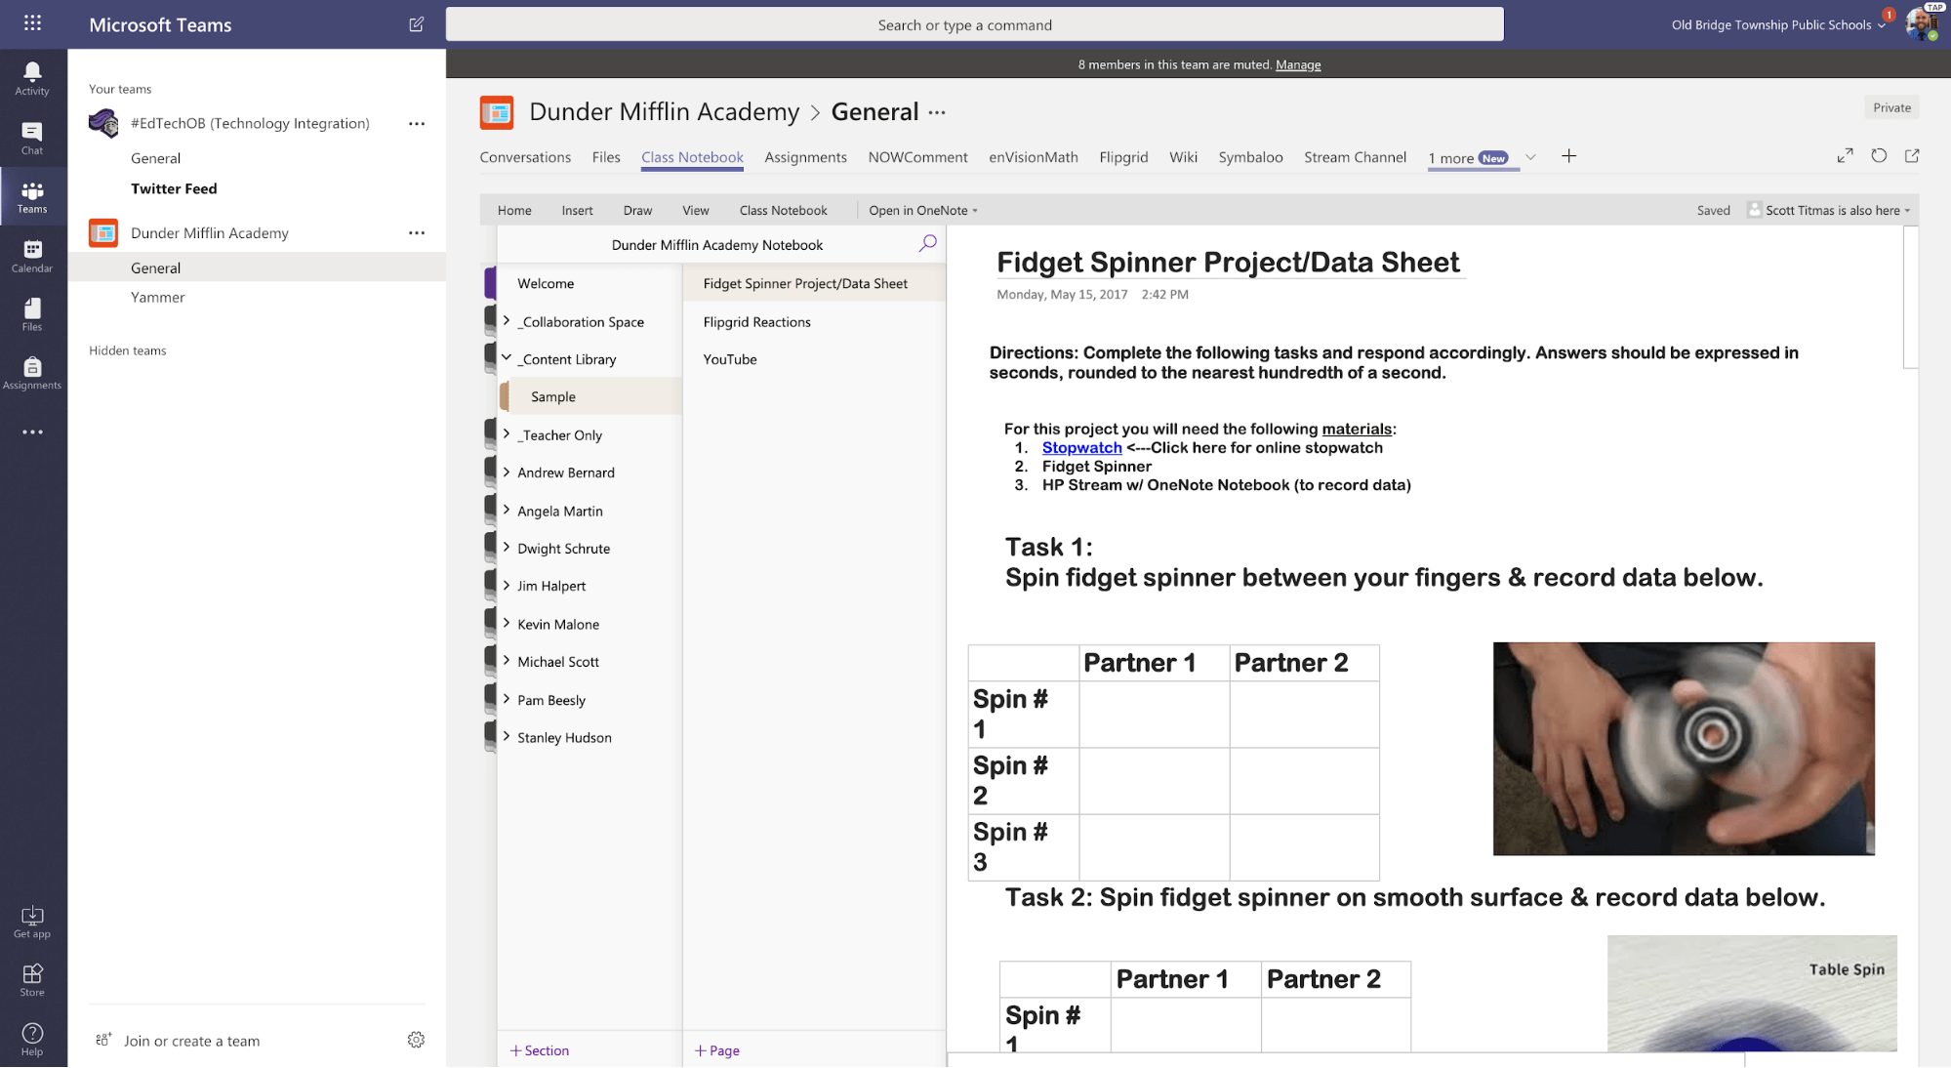Expand the _Collaboration Space section group
Image resolution: width=1951 pixels, height=1068 pixels.
[507, 320]
